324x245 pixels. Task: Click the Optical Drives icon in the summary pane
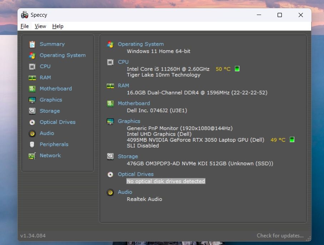click(x=110, y=174)
